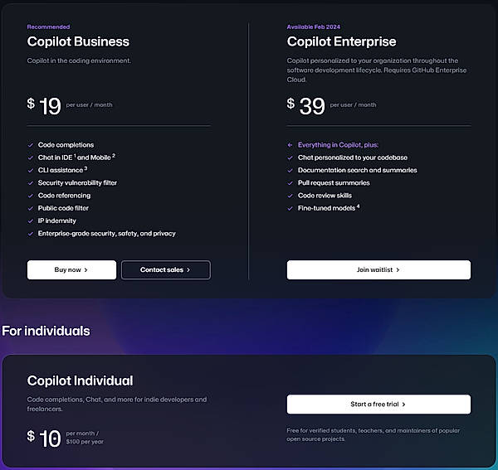
Task: Click the checkmark beside Code review skills
Action: (290, 196)
